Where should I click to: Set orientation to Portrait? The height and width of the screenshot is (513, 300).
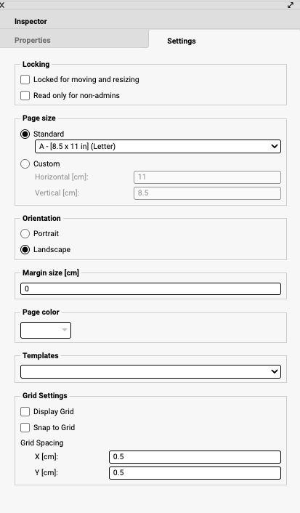click(25, 233)
